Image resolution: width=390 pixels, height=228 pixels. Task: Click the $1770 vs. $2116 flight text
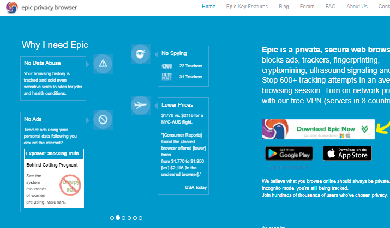(182, 119)
